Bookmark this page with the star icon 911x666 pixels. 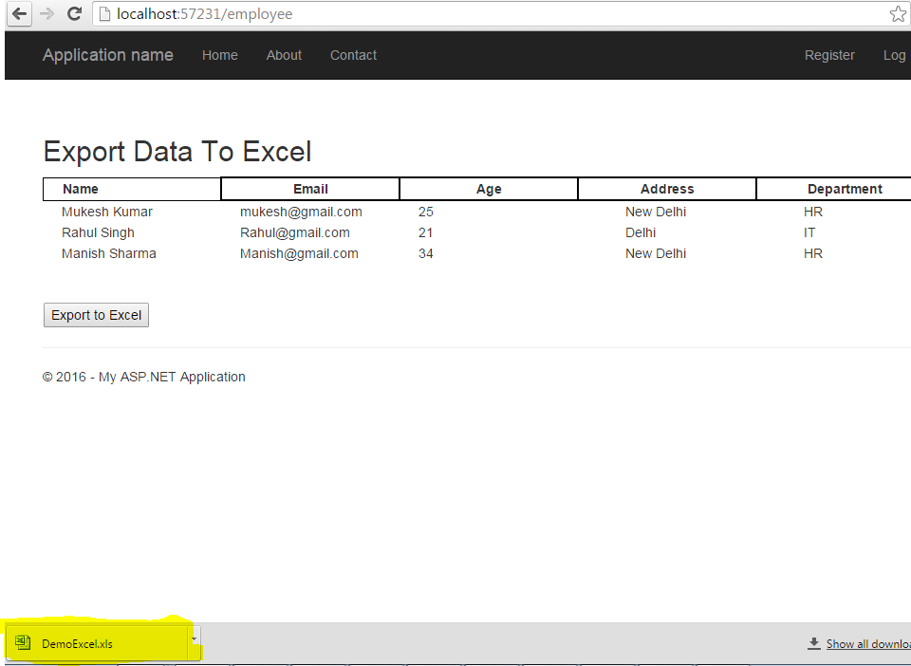point(898,14)
